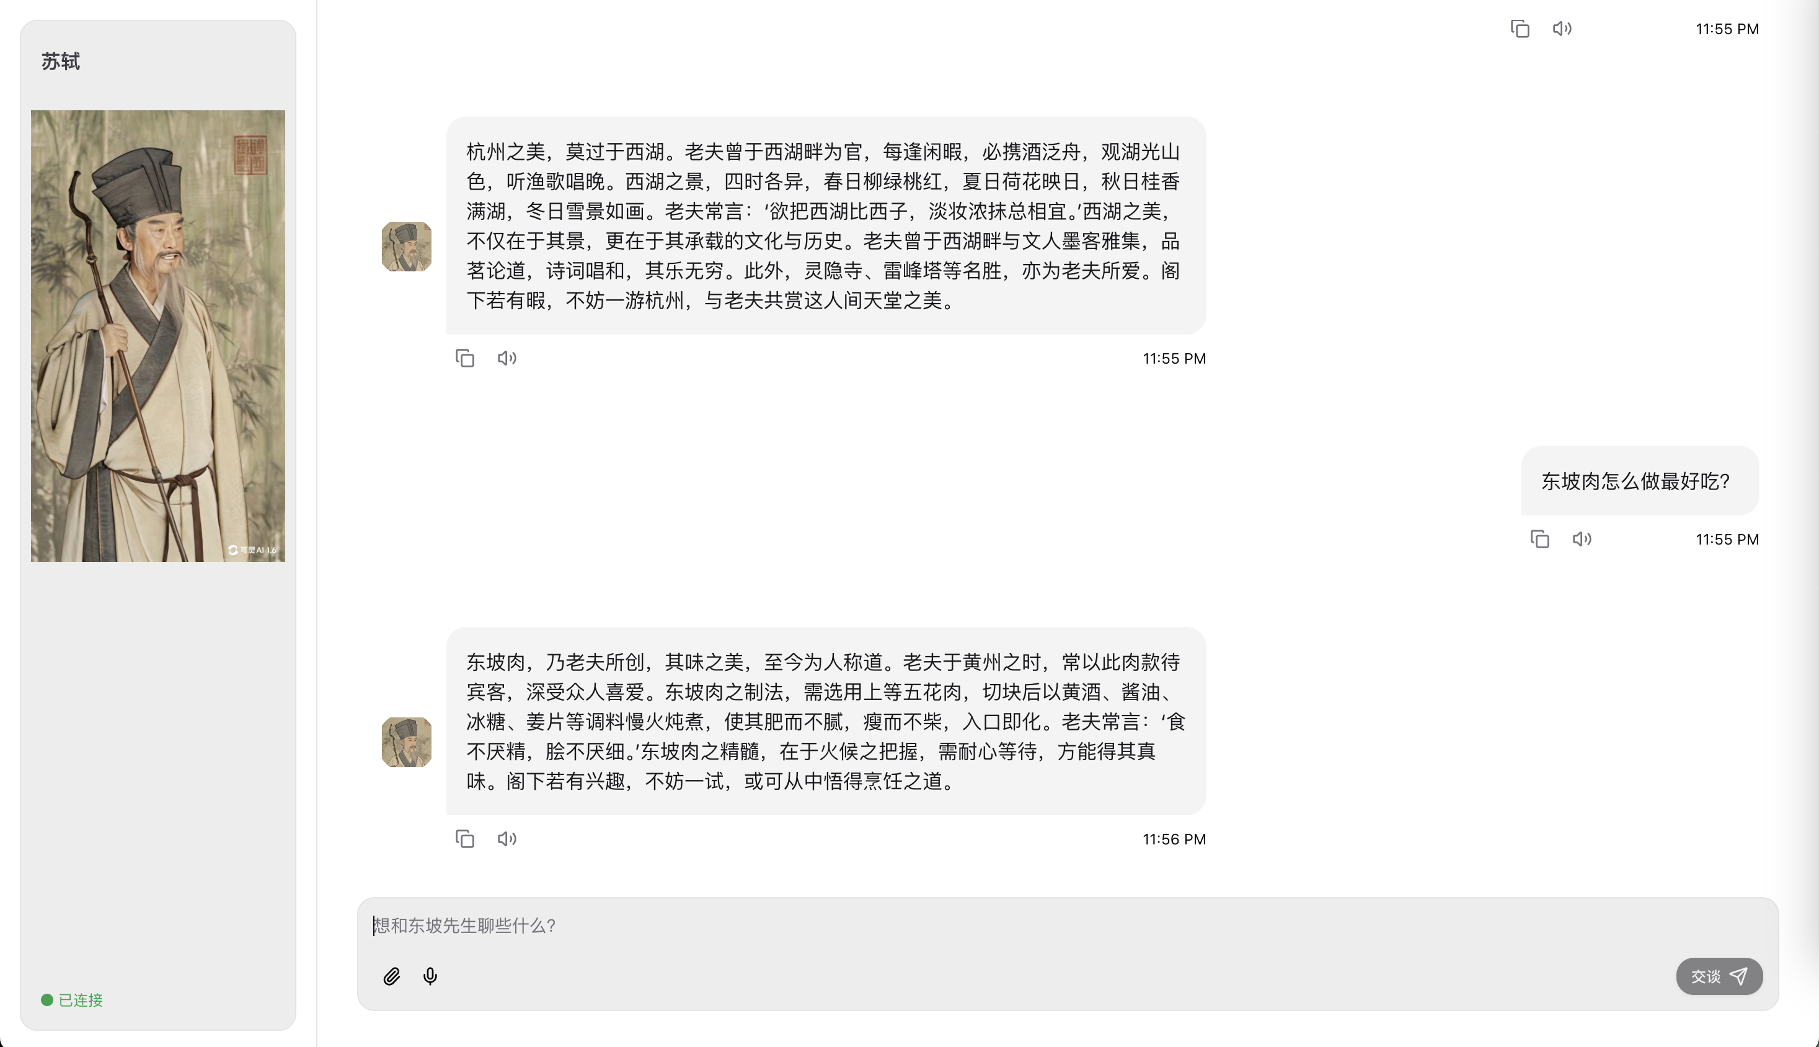Select the 杭州之美 reply text bubble
Screen dimensions: 1819x1047
826,226
